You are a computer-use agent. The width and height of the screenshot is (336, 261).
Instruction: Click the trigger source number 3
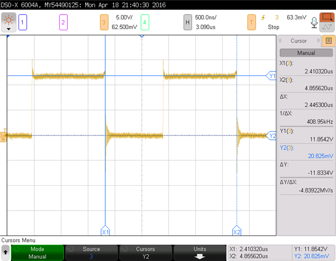(x=277, y=17)
